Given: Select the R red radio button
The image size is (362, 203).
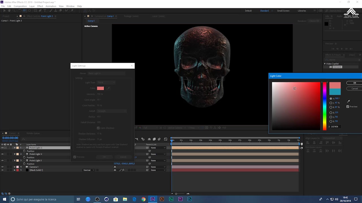Looking at the screenshot, I should [x=331, y=113].
